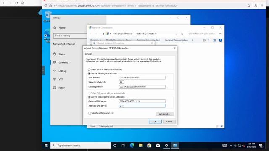Open the Organize dropdown menu

click(x=95, y=40)
